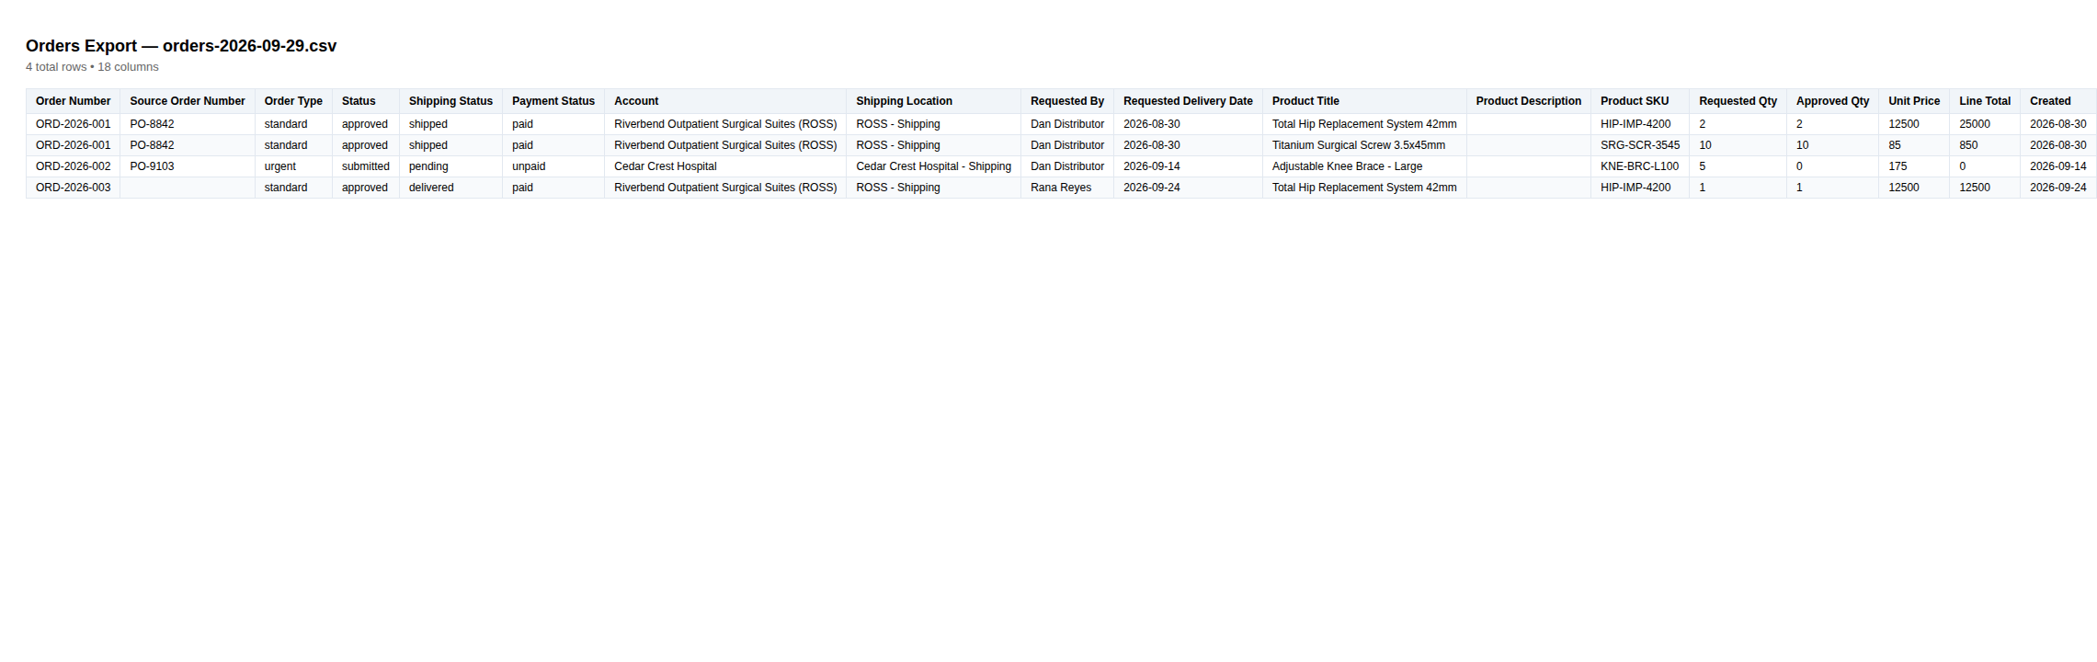The width and height of the screenshot is (2097, 662).
Task: Select the Account column header
Action: (x=725, y=101)
